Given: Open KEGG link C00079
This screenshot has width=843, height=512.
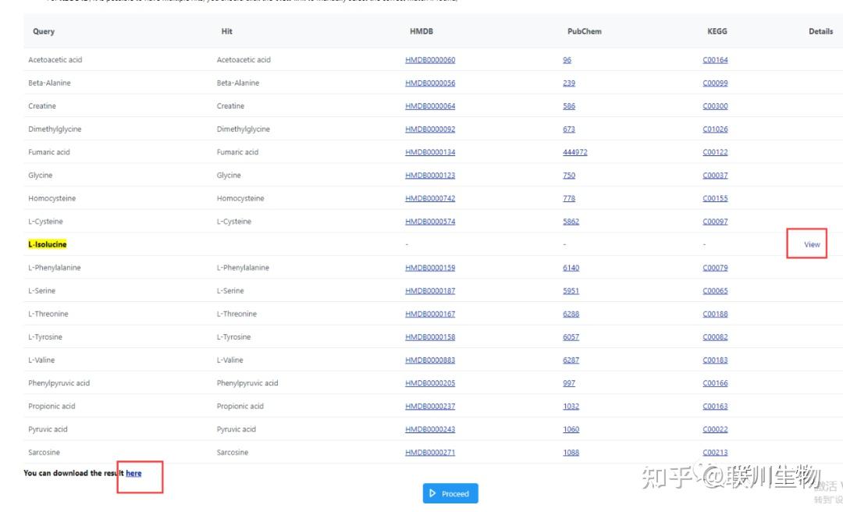Looking at the screenshot, I should click(715, 268).
